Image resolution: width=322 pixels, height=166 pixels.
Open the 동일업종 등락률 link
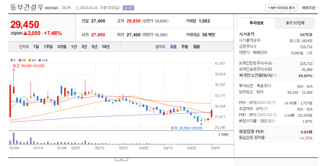pos(253,137)
